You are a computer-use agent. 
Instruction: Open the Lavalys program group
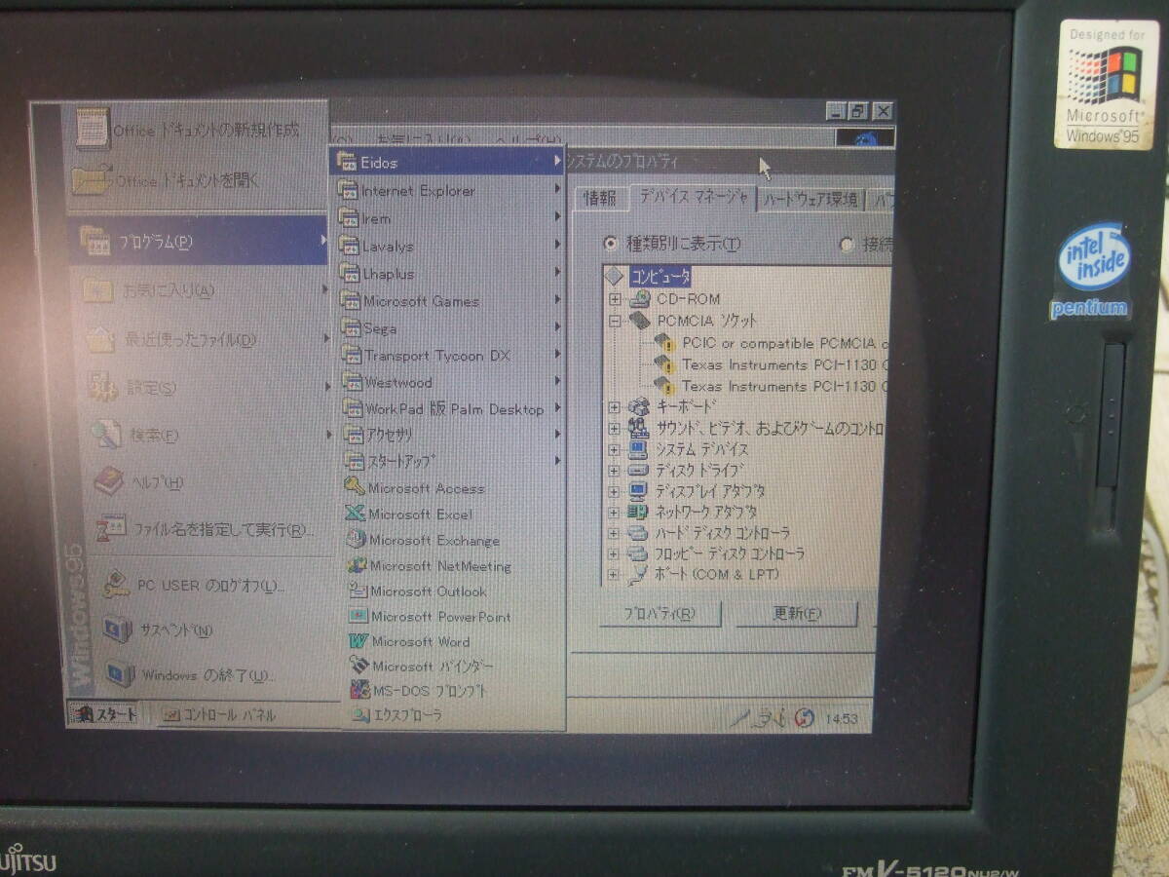coord(448,247)
